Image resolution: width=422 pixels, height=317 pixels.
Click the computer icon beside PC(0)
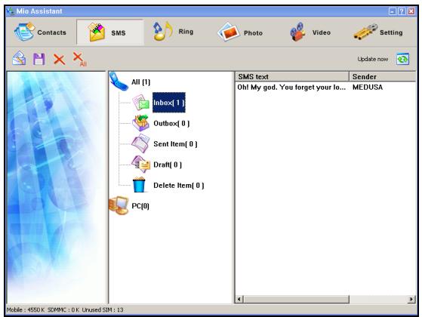(119, 205)
